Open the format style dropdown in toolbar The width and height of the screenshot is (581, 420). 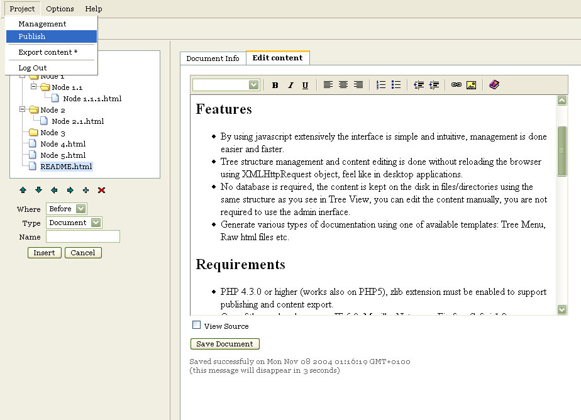click(x=253, y=85)
